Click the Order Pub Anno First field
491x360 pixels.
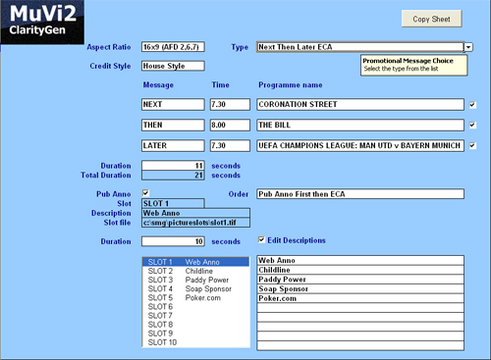pos(360,194)
